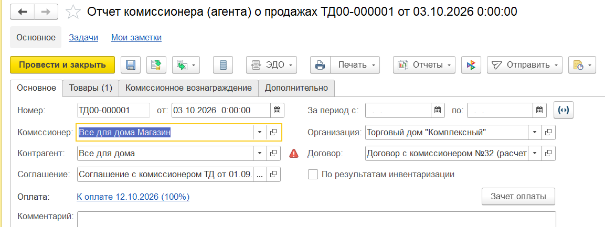Click the Контрагент field Все для дома
Image resolution: width=605 pixels, height=227 pixels.
pyautogui.click(x=165, y=154)
